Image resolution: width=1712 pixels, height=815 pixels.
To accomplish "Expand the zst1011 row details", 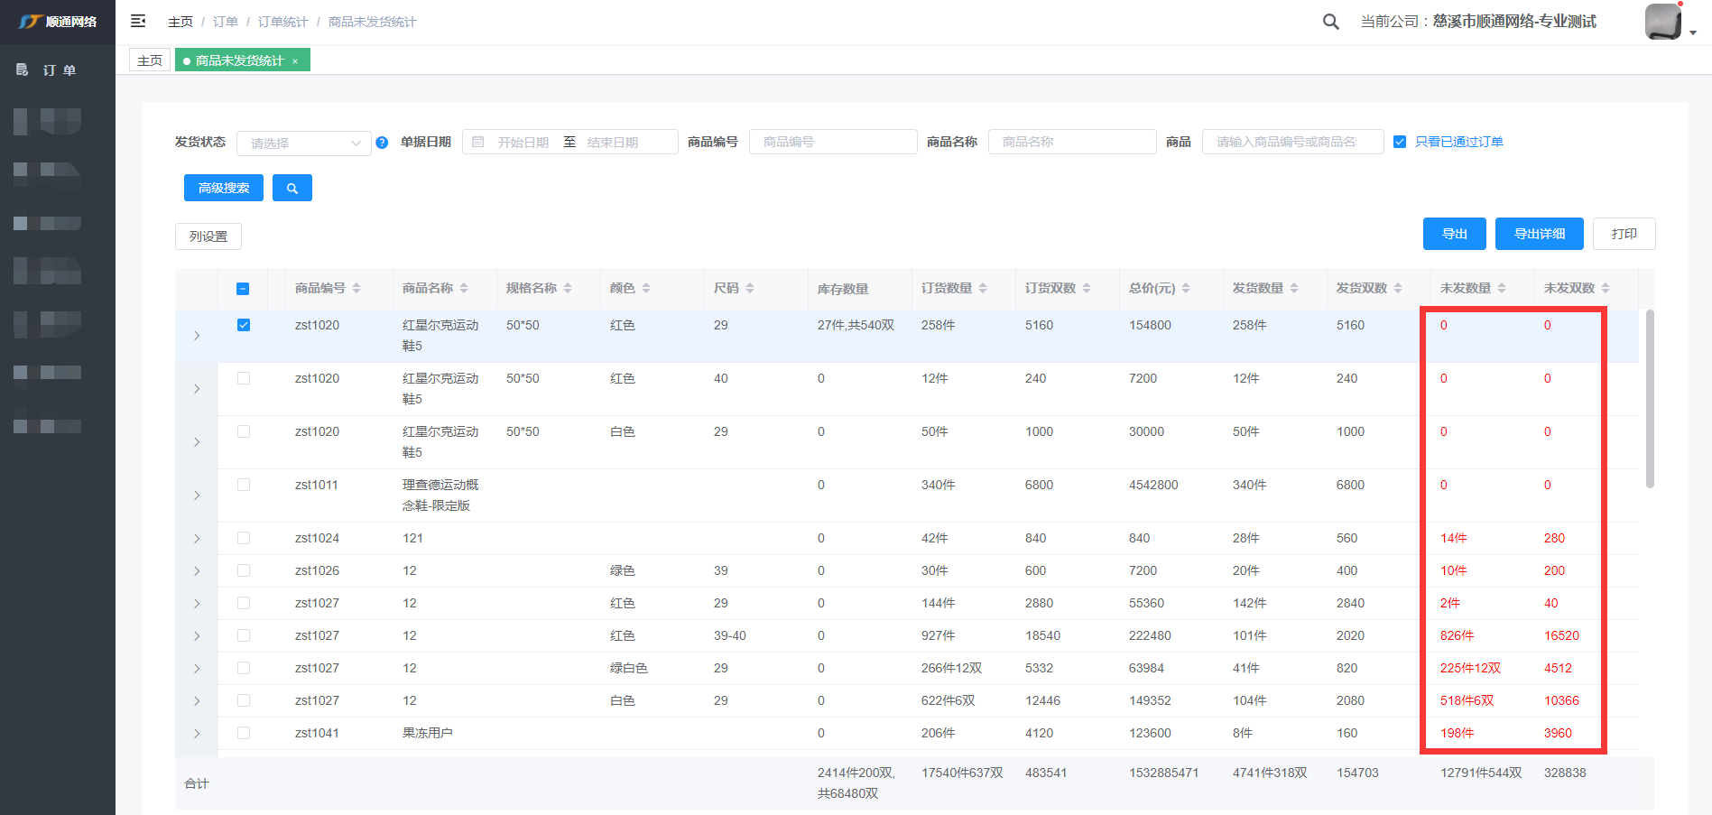I will [x=197, y=495].
